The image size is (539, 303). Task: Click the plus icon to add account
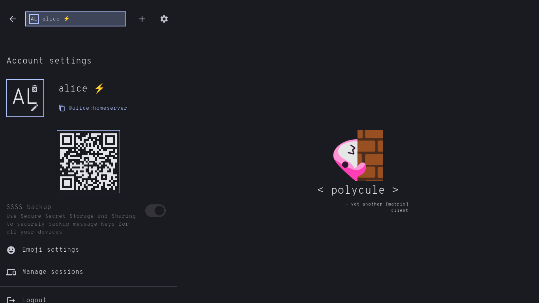coord(142,19)
